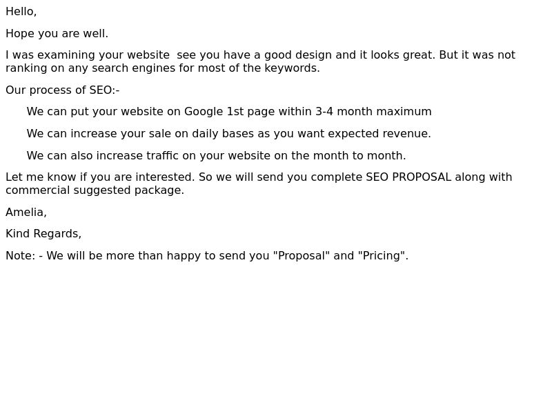The width and height of the screenshot is (552, 414).
Task: Click the words 'month to month.'
Action: pos(359,156)
